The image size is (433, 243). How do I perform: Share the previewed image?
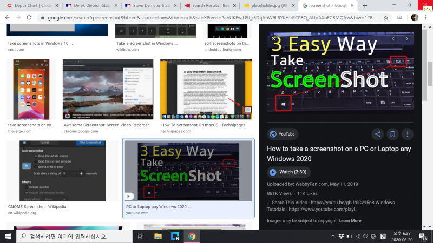pyautogui.click(x=378, y=134)
